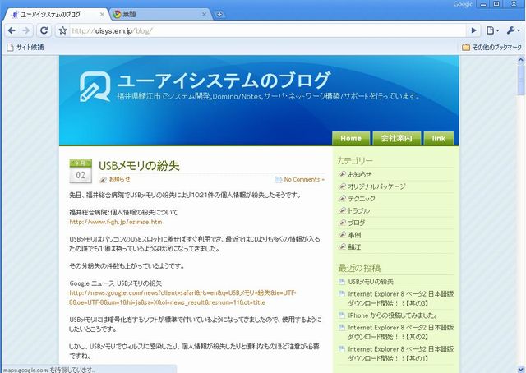Open recent post USBメモリの紛失 in sidebar
The height and width of the screenshot is (373, 526).
(371, 282)
